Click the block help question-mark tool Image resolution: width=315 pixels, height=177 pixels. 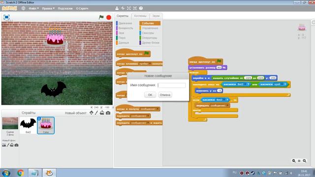141,8
